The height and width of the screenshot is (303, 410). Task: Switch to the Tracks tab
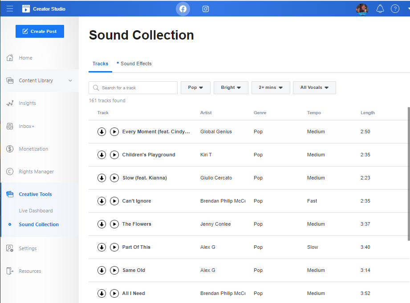pyautogui.click(x=101, y=64)
